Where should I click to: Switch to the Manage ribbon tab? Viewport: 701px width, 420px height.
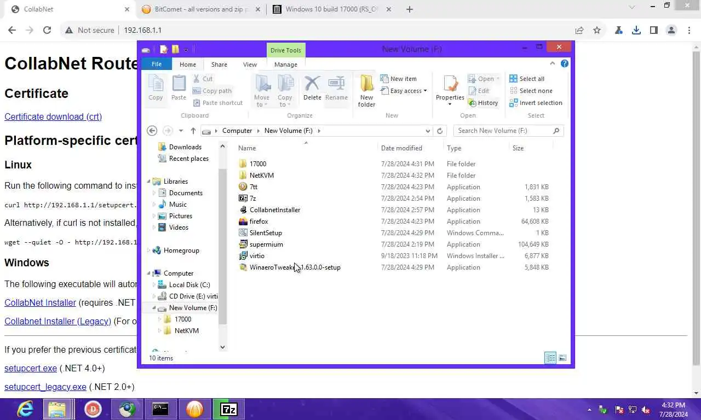[286, 65]
